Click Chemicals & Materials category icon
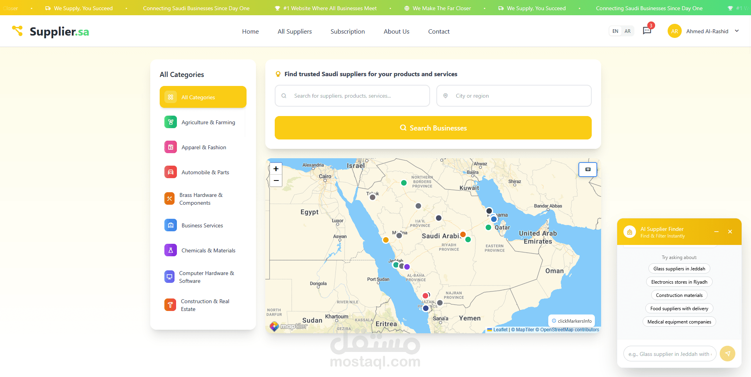Viewport: 751px width, 377px height. [x=171, y=250]
